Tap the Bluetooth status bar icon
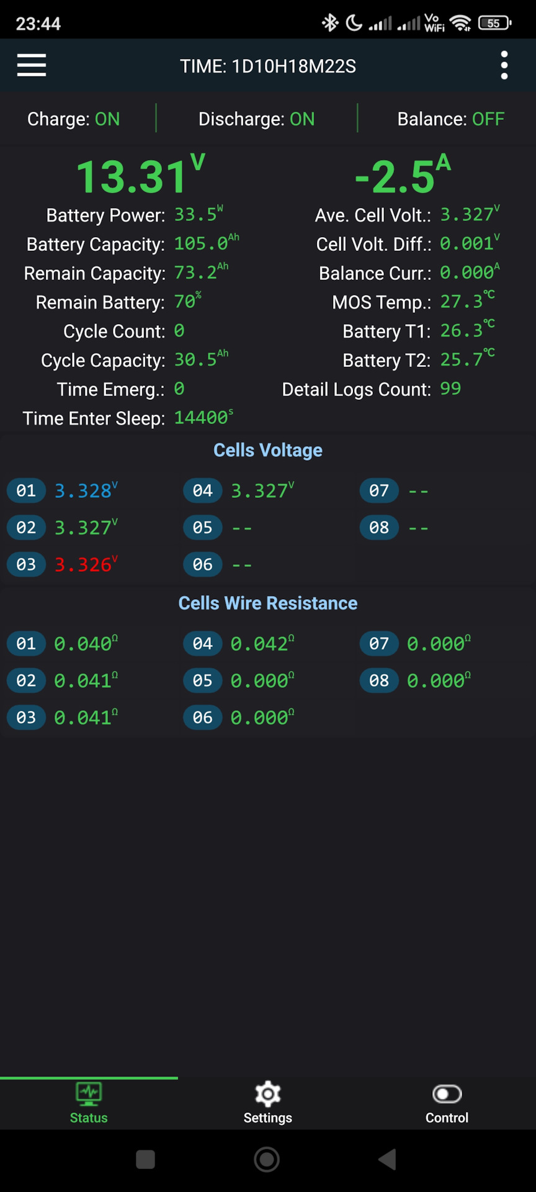 (x=329, y=23)
